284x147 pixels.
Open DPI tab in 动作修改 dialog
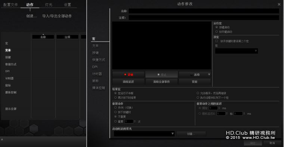[x=95, y=67]
